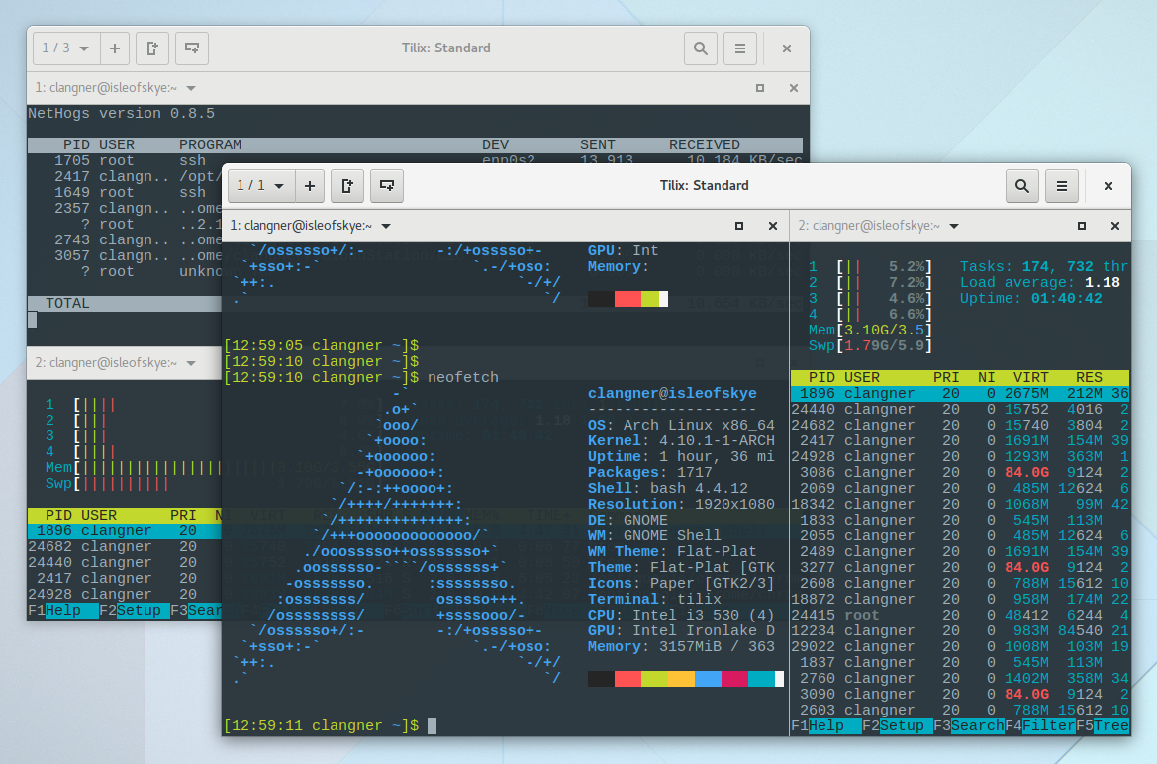Sort by PRI column in the front htop

tap(946, 378)
